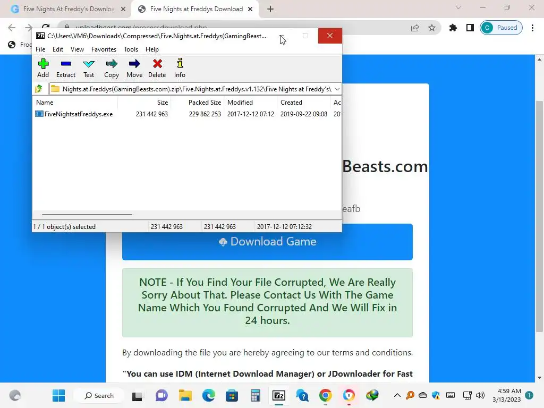Open Chrome tab search chevron
Viewport: 544px width, 408px height.
[458, 7]
